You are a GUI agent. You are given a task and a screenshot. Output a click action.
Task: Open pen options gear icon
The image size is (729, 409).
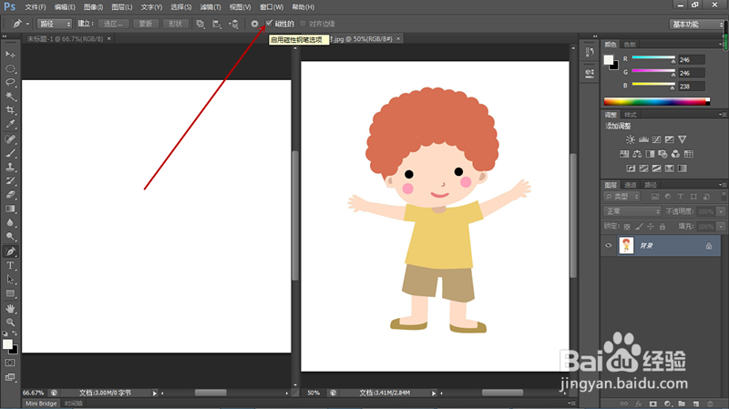(x=254, y=24)
